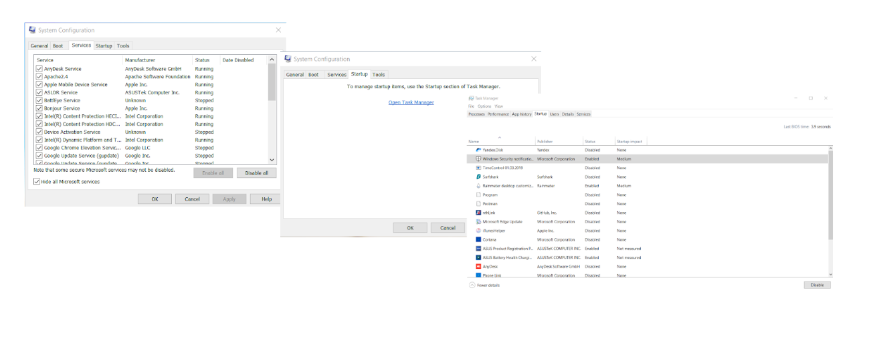Select Intel(R) Dynamic Platform service row
887x353 pixels.
(x=151, y=140)
